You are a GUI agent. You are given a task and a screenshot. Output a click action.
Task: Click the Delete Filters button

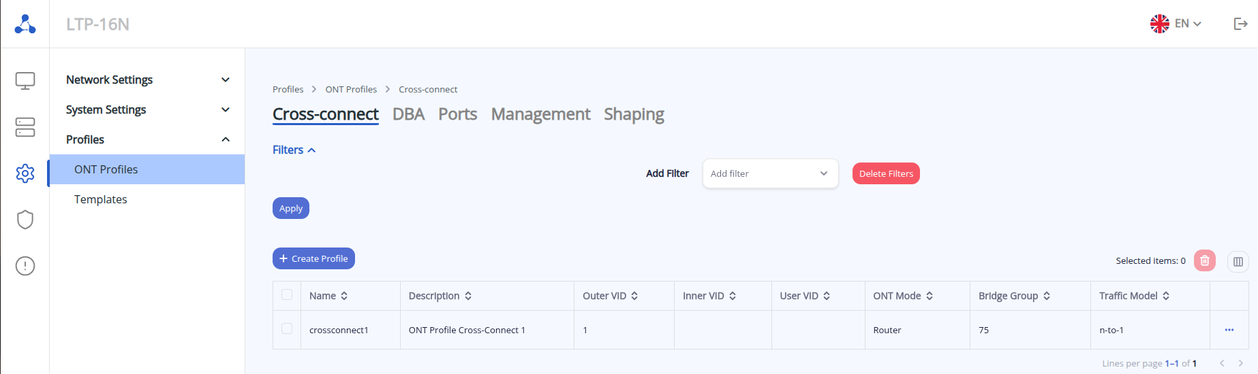pos(885,174)
